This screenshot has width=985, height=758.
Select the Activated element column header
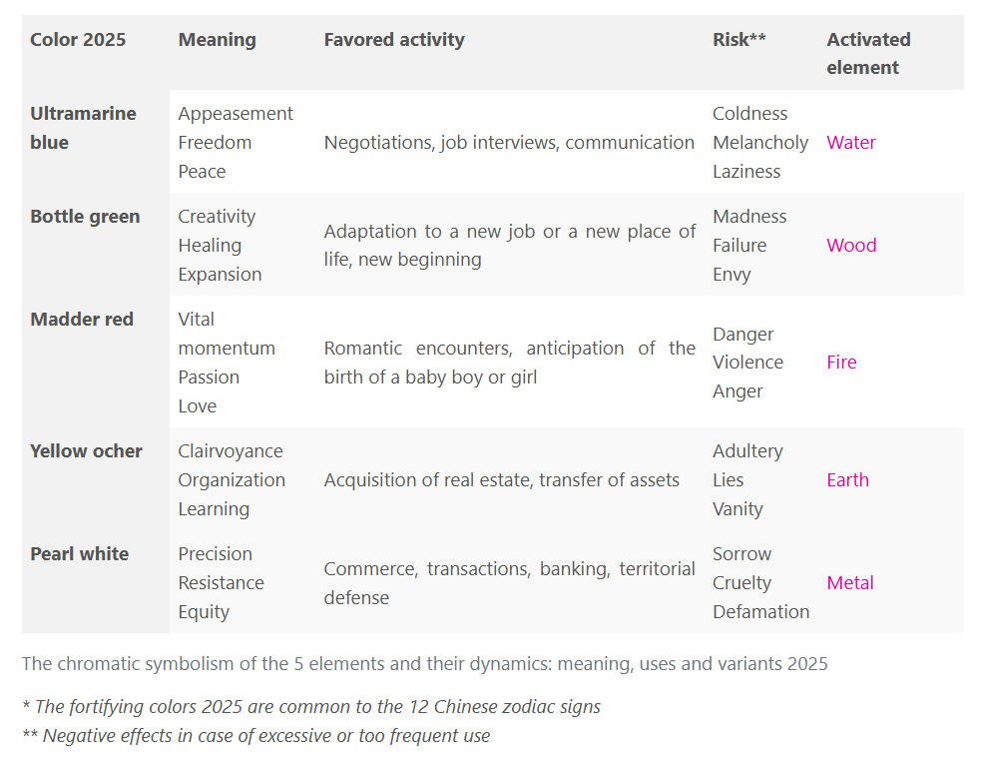click(x=868, y=53)
